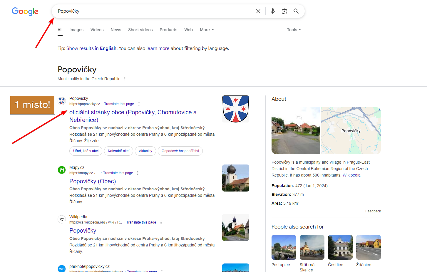This screenshot has width=427, height=272.
Task: Click the Area label link
Action: (x=276, y=203)
